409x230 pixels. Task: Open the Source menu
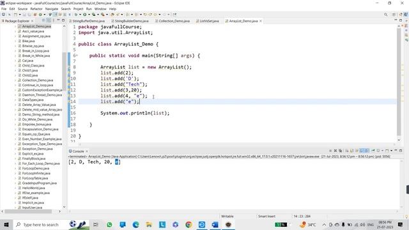click(x=22, y=9)
